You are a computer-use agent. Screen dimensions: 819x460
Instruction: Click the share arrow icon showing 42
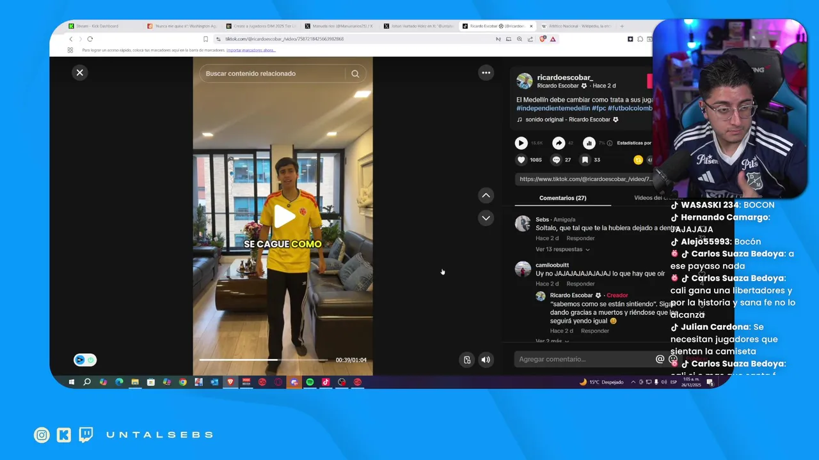tap(559, 143)
